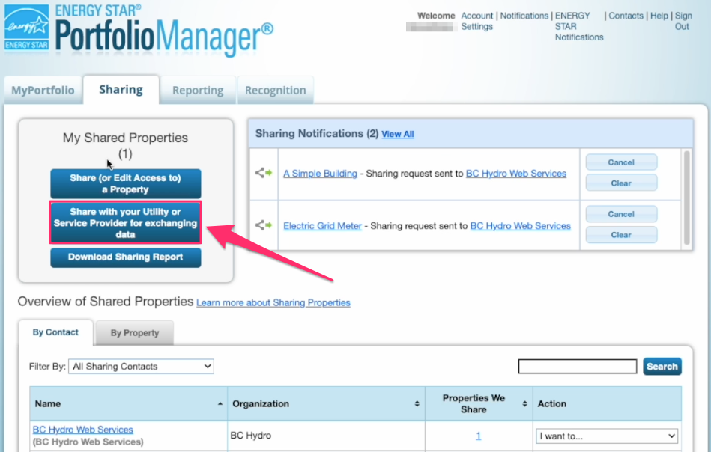The width and height of the screenshot is (711, 452).
Task: Expand the 'I want to...' action dropdown
Action: coord(607,436)
